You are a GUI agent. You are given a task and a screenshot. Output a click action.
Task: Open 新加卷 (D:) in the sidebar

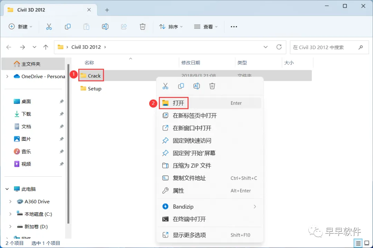click(x=32, y=227)
